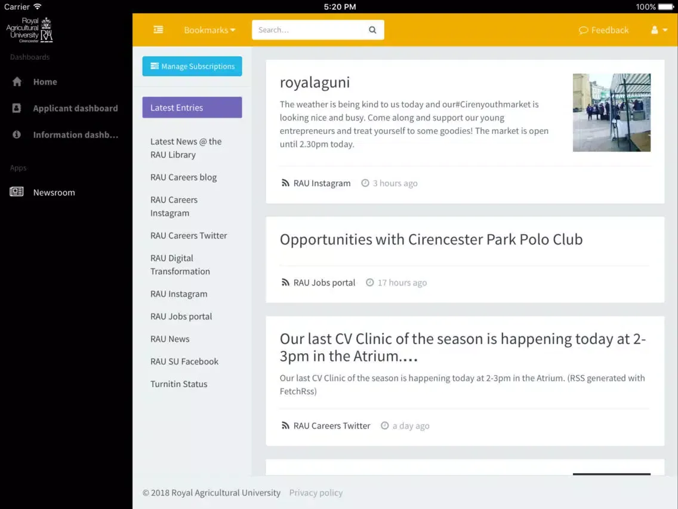Image resolution: width=678 pixels, height=509 pixels.
Task: Click clock icon next to 17 hours ago
Action: point(369,283)
